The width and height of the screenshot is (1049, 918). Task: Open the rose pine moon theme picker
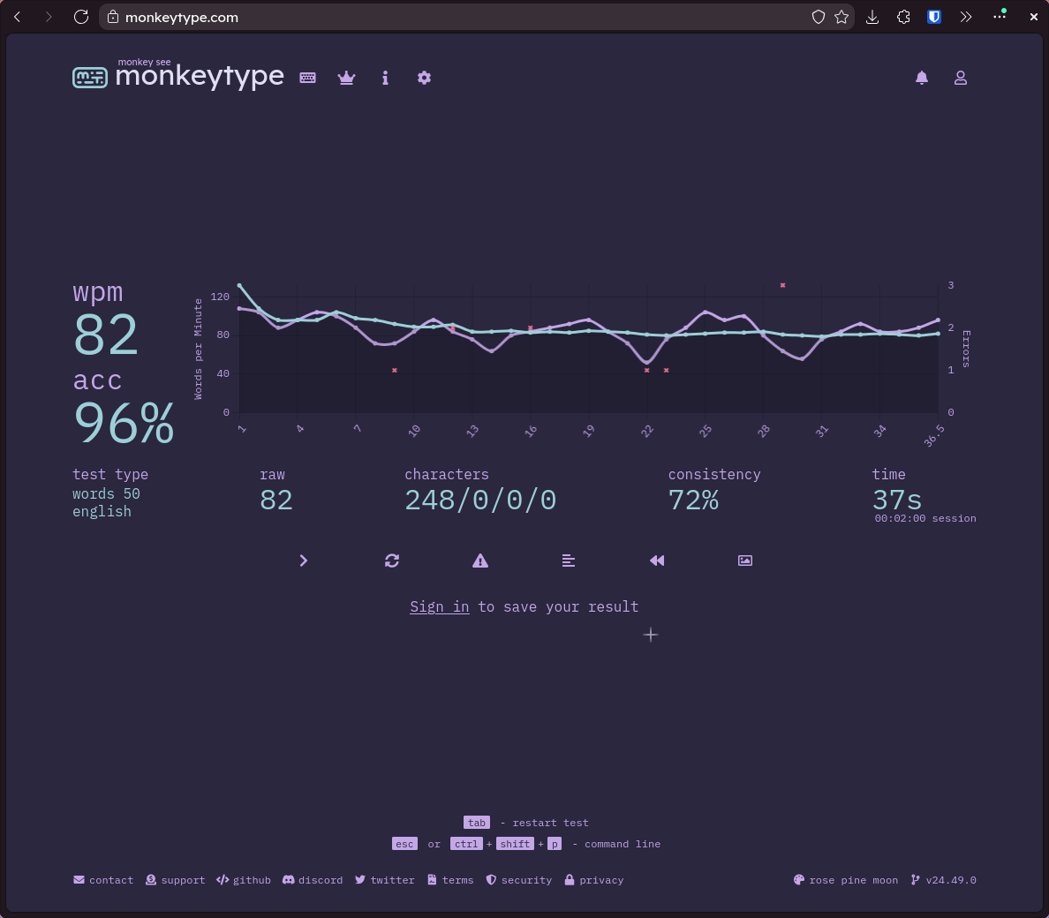[846, 880]
